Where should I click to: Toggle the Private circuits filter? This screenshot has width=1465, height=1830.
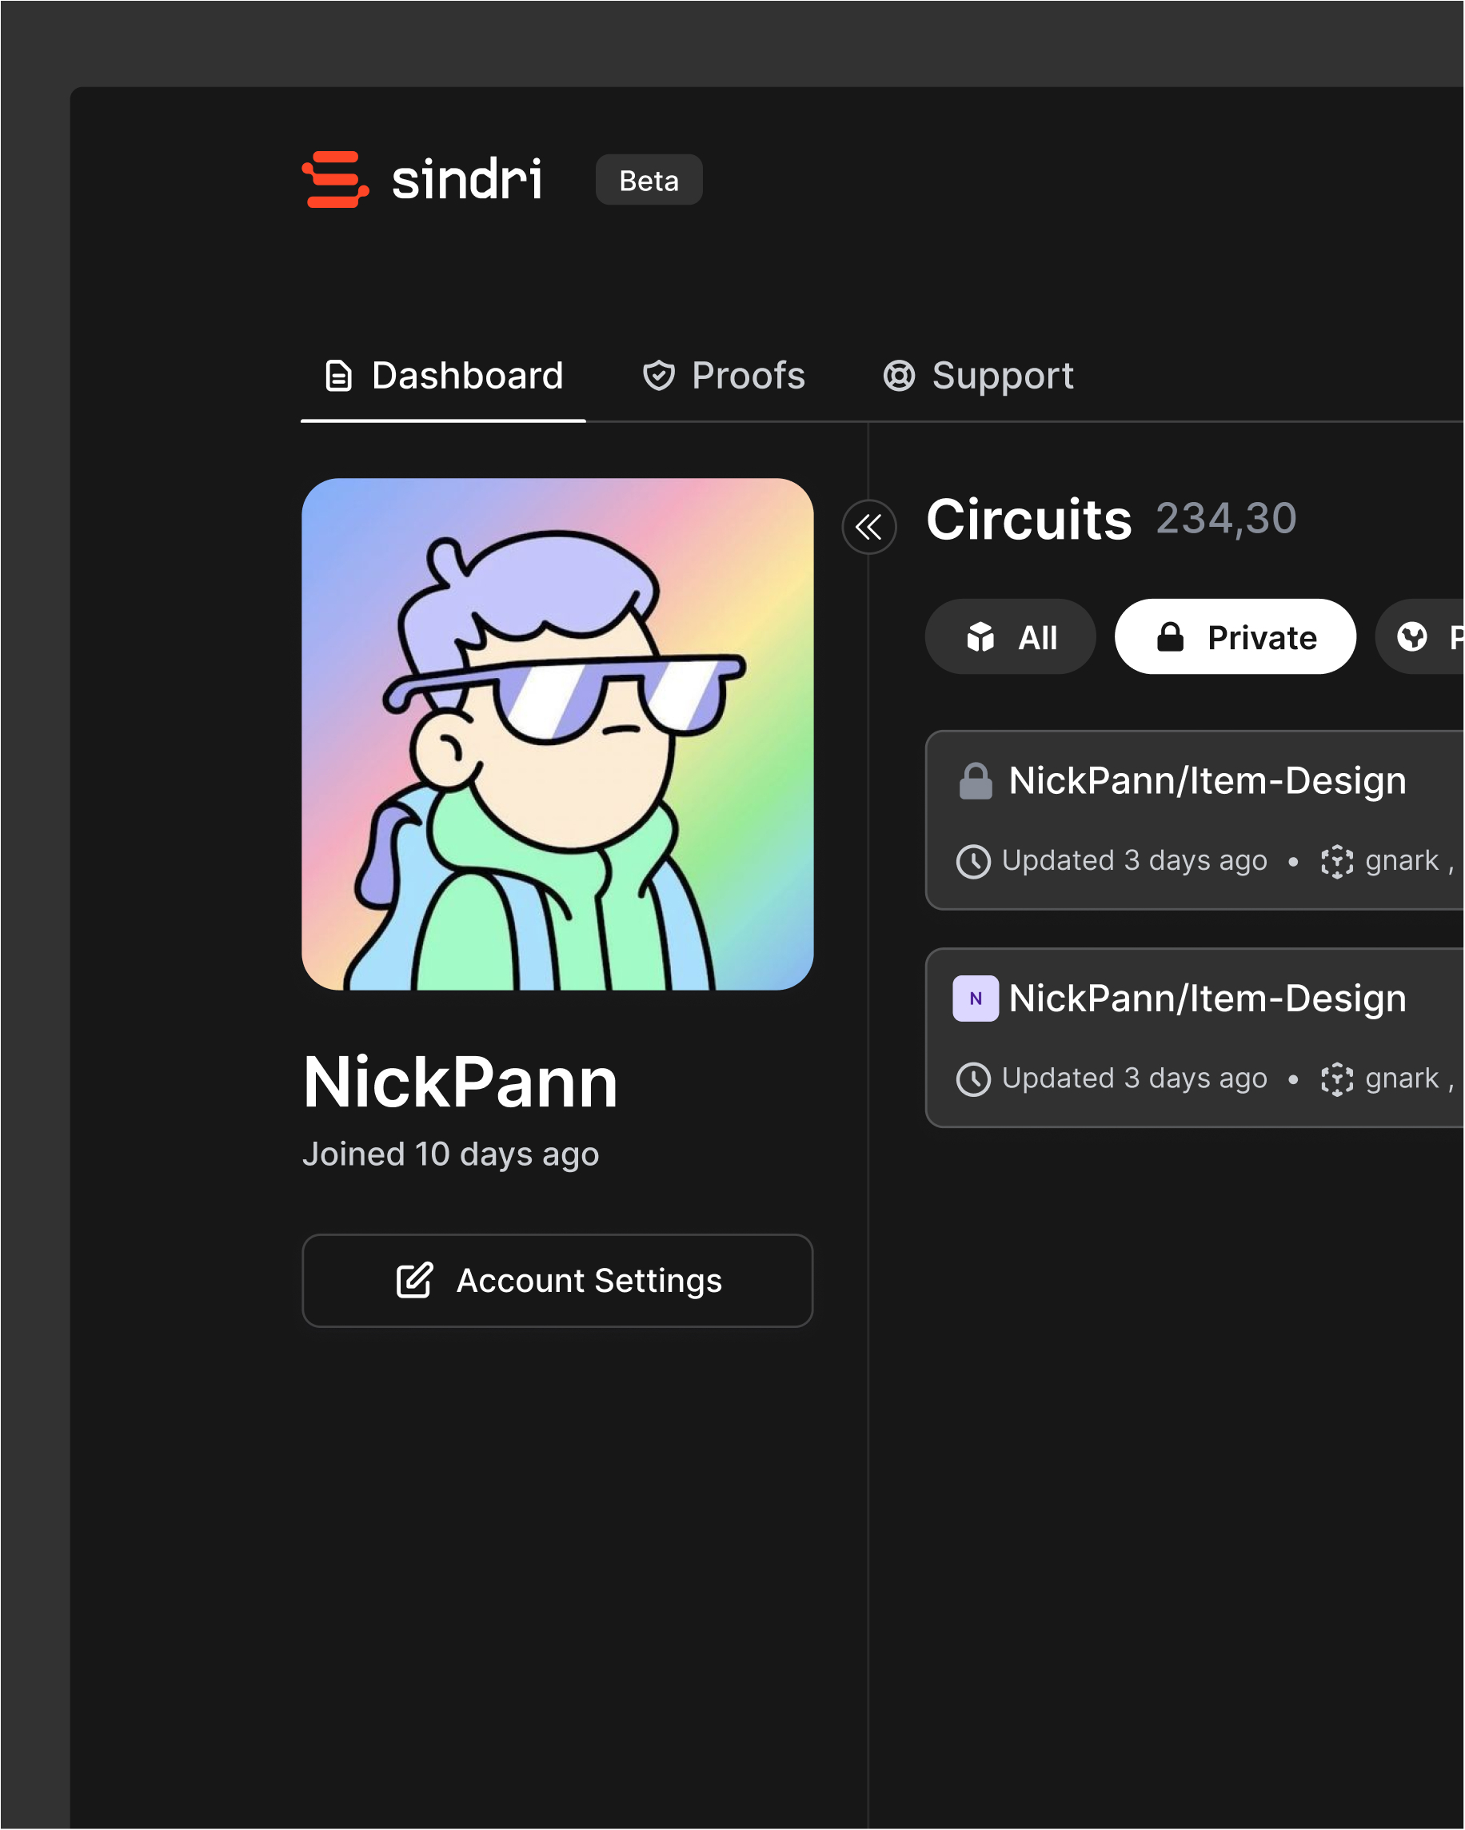pos(1235,637)
